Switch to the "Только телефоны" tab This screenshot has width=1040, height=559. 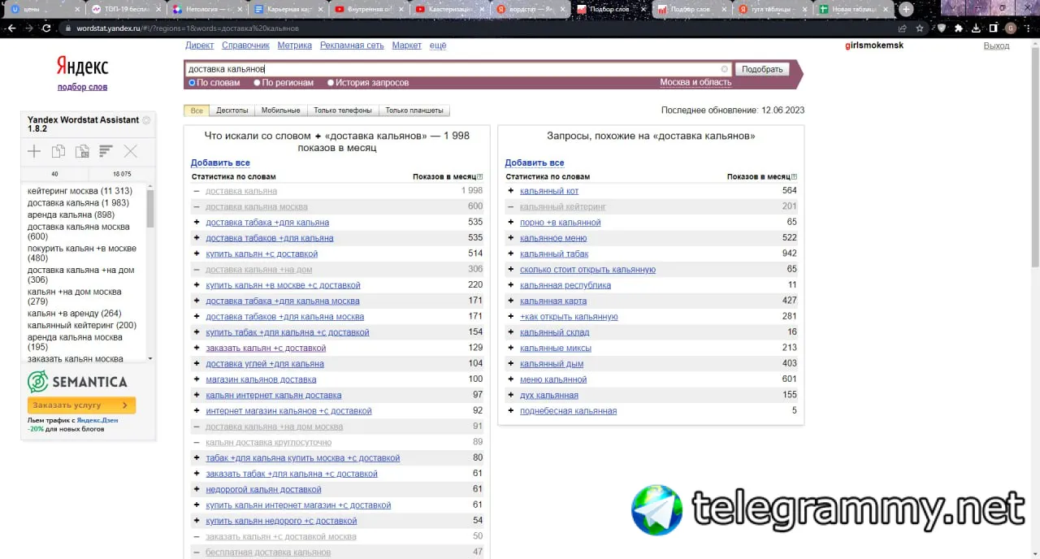point(343,110)
